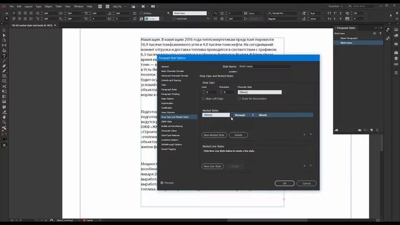This screenshot has width=400, height=225.
Task: Confirm dialog with OK button
Action: pyautogui.click(x=284, y=183)
